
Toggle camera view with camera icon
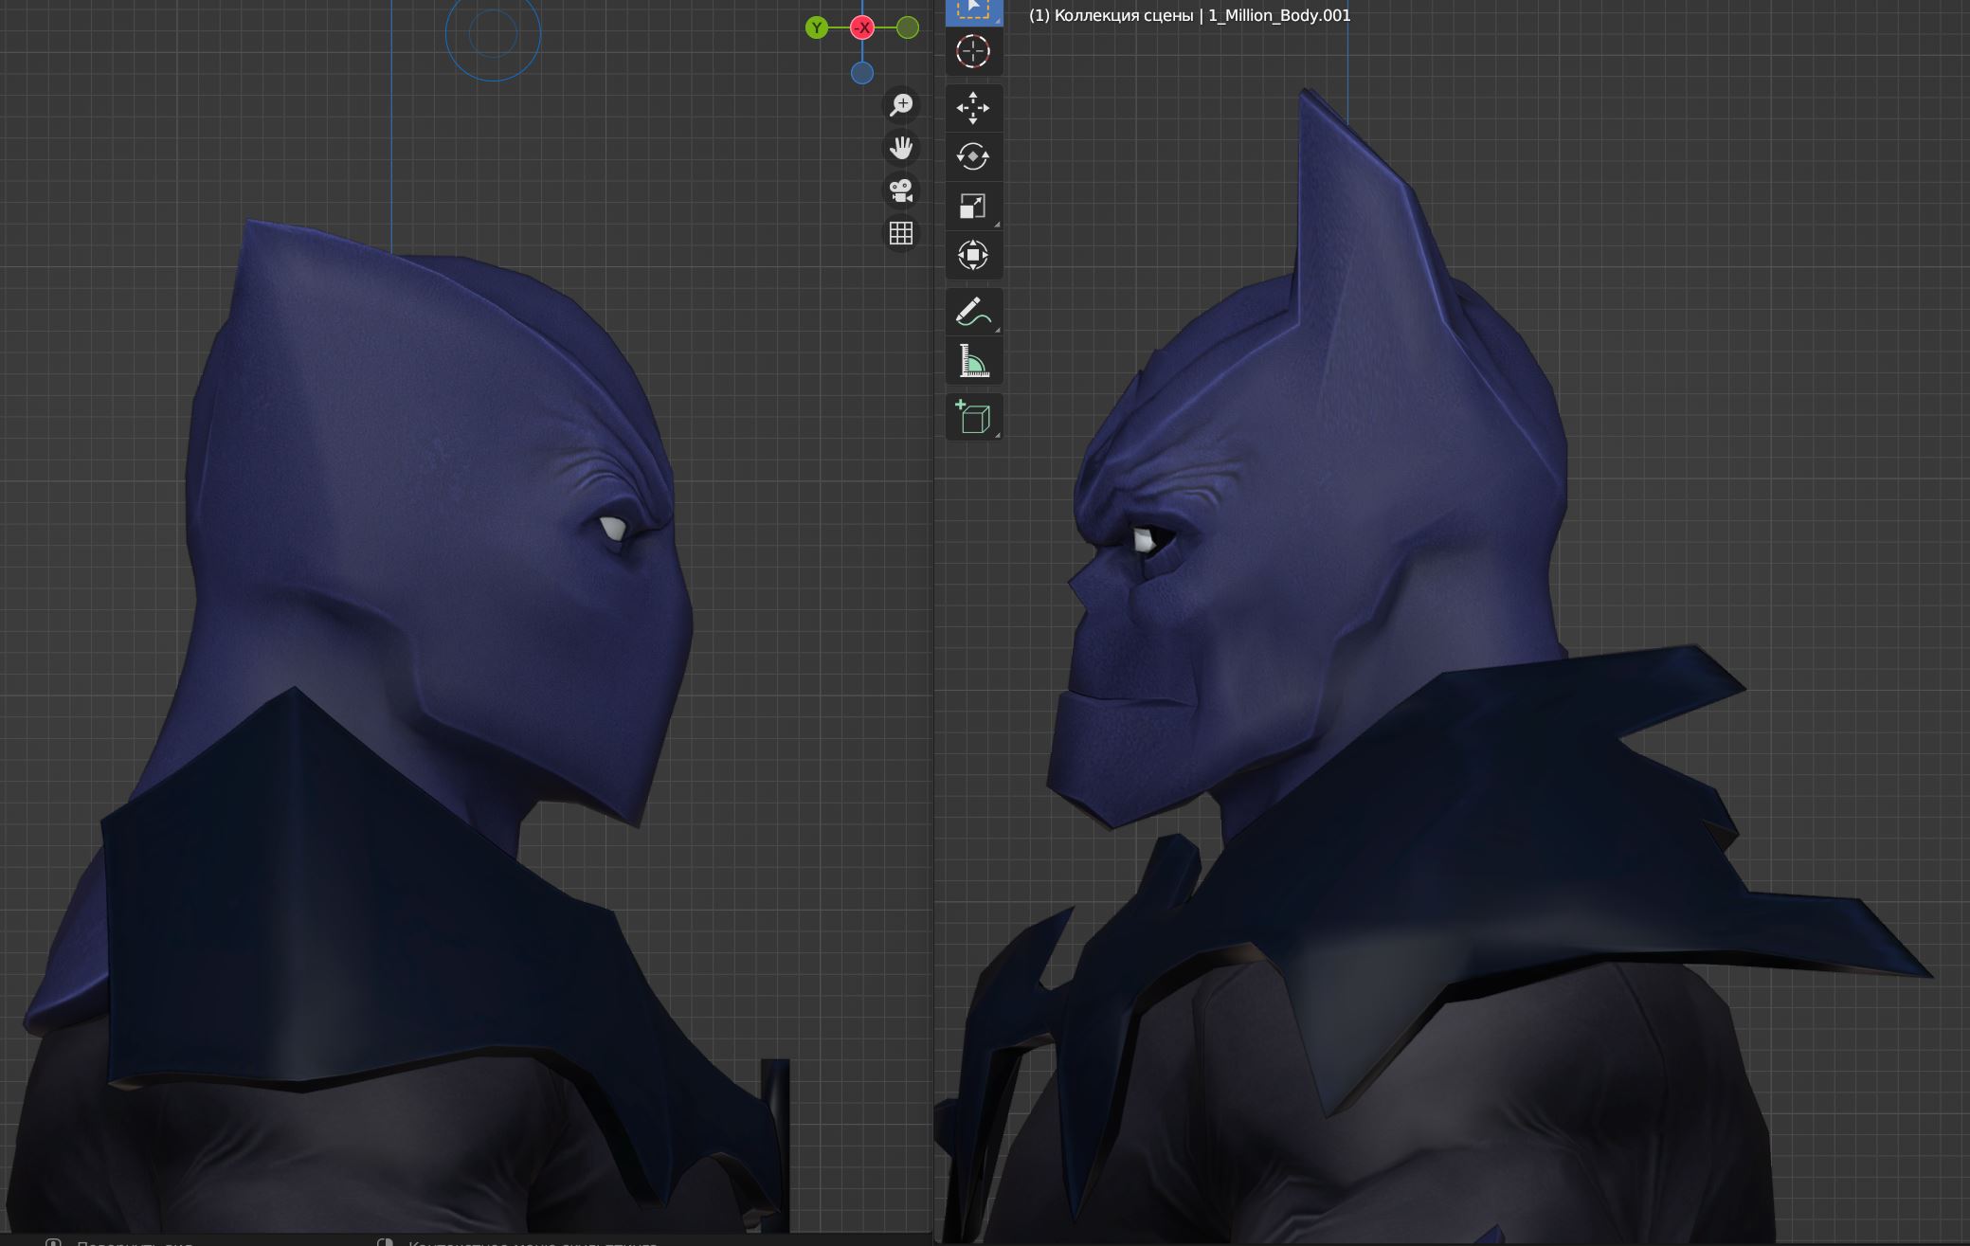point(901,190)
